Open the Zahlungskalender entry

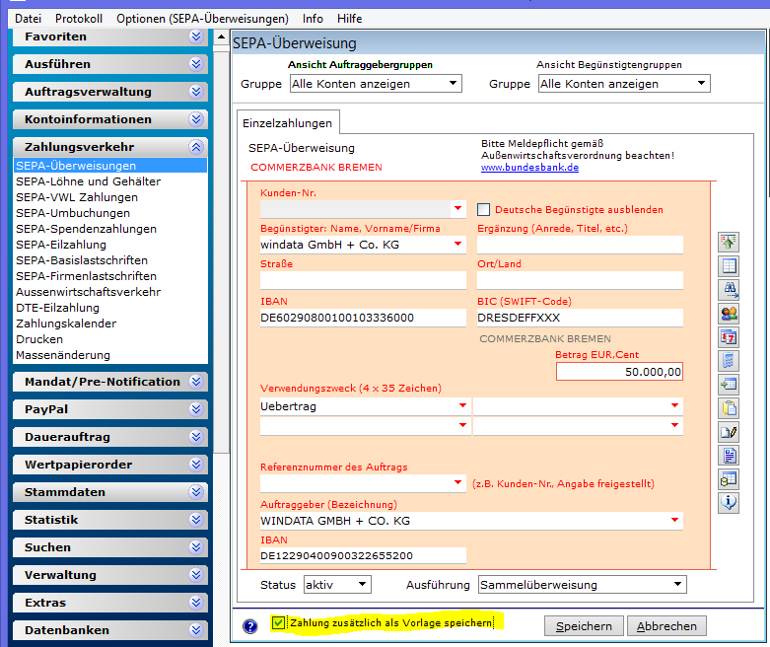pos(66,323)
